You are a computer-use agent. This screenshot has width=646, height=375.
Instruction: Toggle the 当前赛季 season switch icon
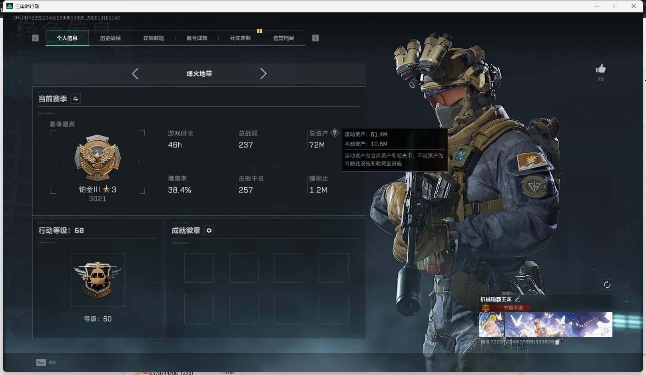[76, 99]
